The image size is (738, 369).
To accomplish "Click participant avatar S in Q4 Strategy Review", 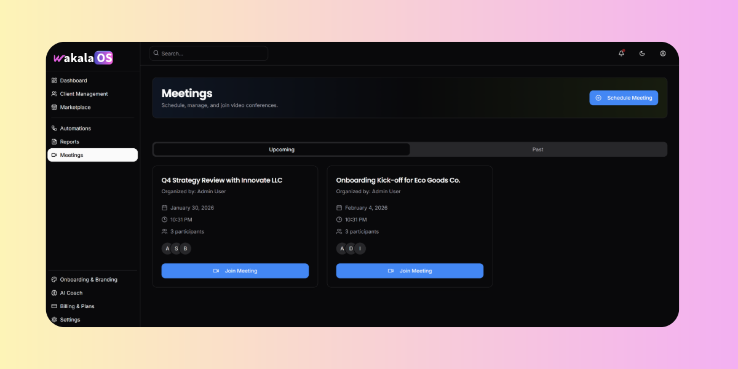I will [x=177, y=248].
